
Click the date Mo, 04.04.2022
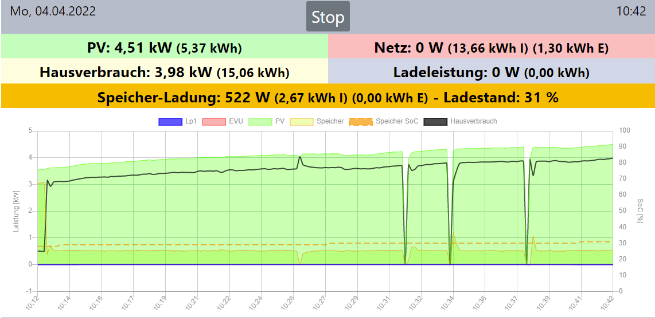53,11
